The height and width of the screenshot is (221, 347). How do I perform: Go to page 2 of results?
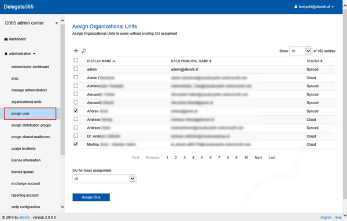[x=176, y=158]
